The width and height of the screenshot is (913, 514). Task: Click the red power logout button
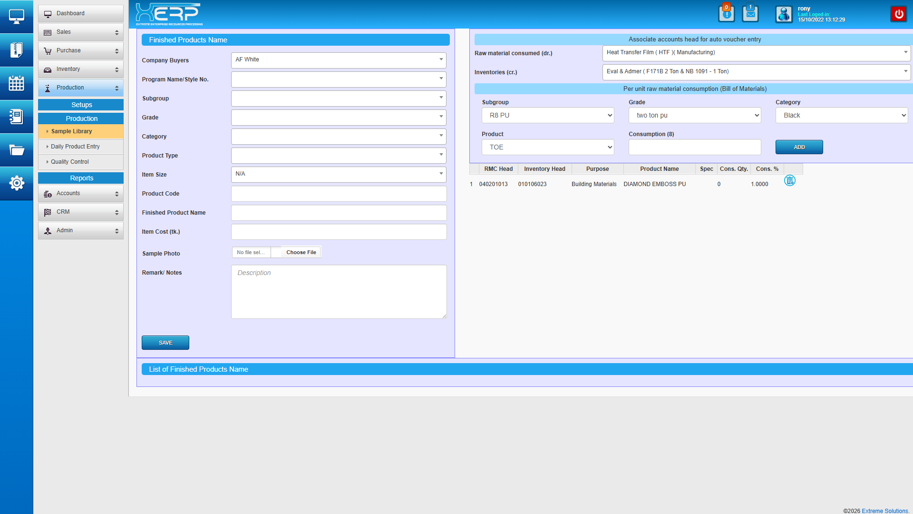(x=899, y=14)
